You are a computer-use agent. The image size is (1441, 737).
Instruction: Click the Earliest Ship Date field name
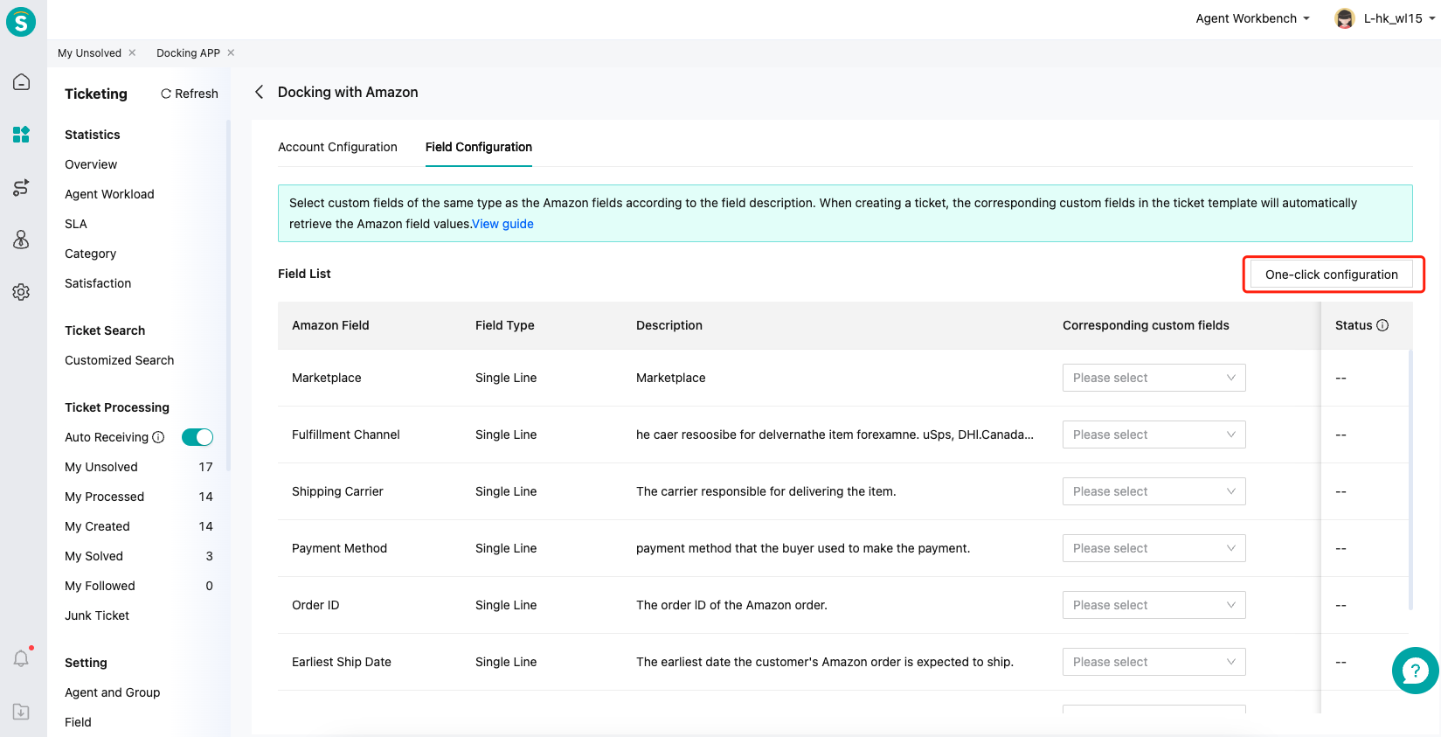pos(342,662)
